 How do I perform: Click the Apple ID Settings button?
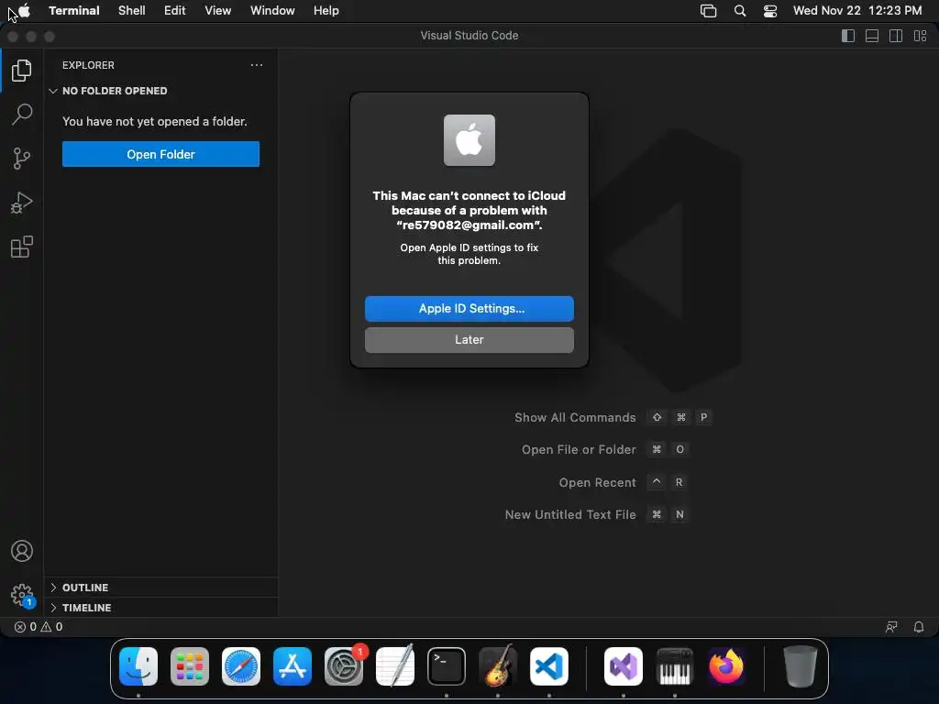pyautogui.click(x=469, y=308)
